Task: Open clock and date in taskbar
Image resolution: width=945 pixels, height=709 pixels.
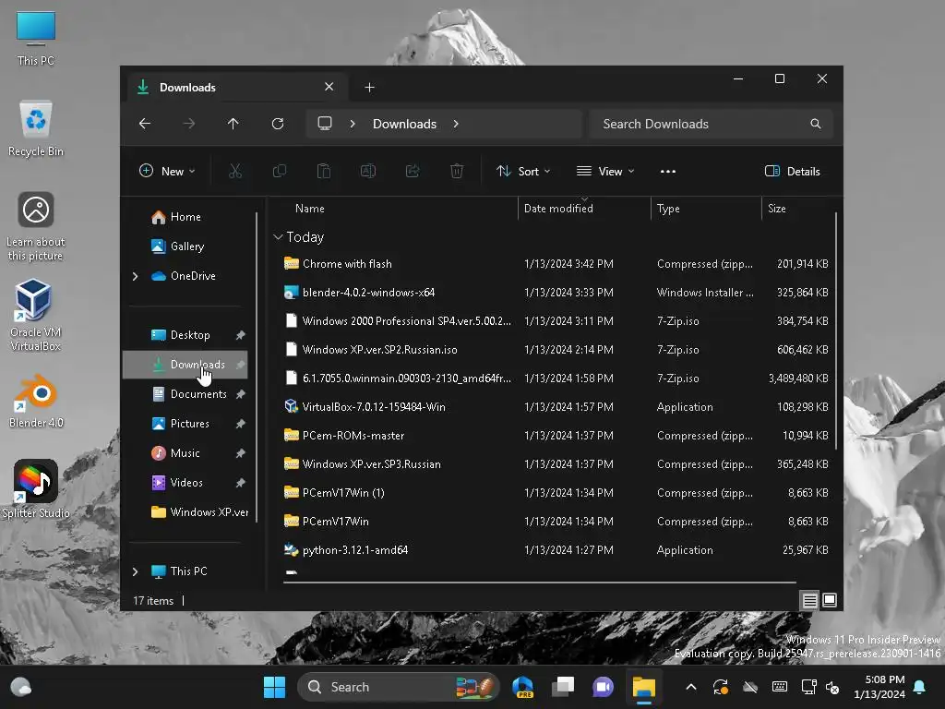Action: 879,687
